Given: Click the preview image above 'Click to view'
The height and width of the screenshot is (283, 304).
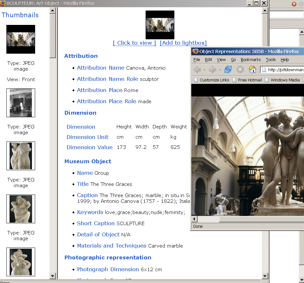Looking at the screenshot, I should [160, 25].
